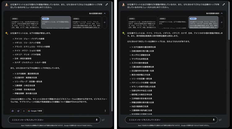
Task: Click the microphone icon in left message box
Action: [97, 120]
